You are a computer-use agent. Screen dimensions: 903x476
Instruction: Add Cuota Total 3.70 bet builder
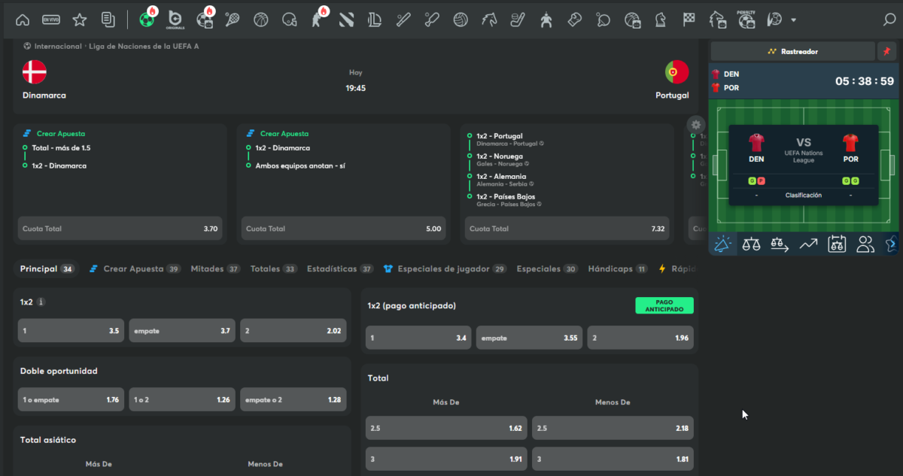coord(120,229)
